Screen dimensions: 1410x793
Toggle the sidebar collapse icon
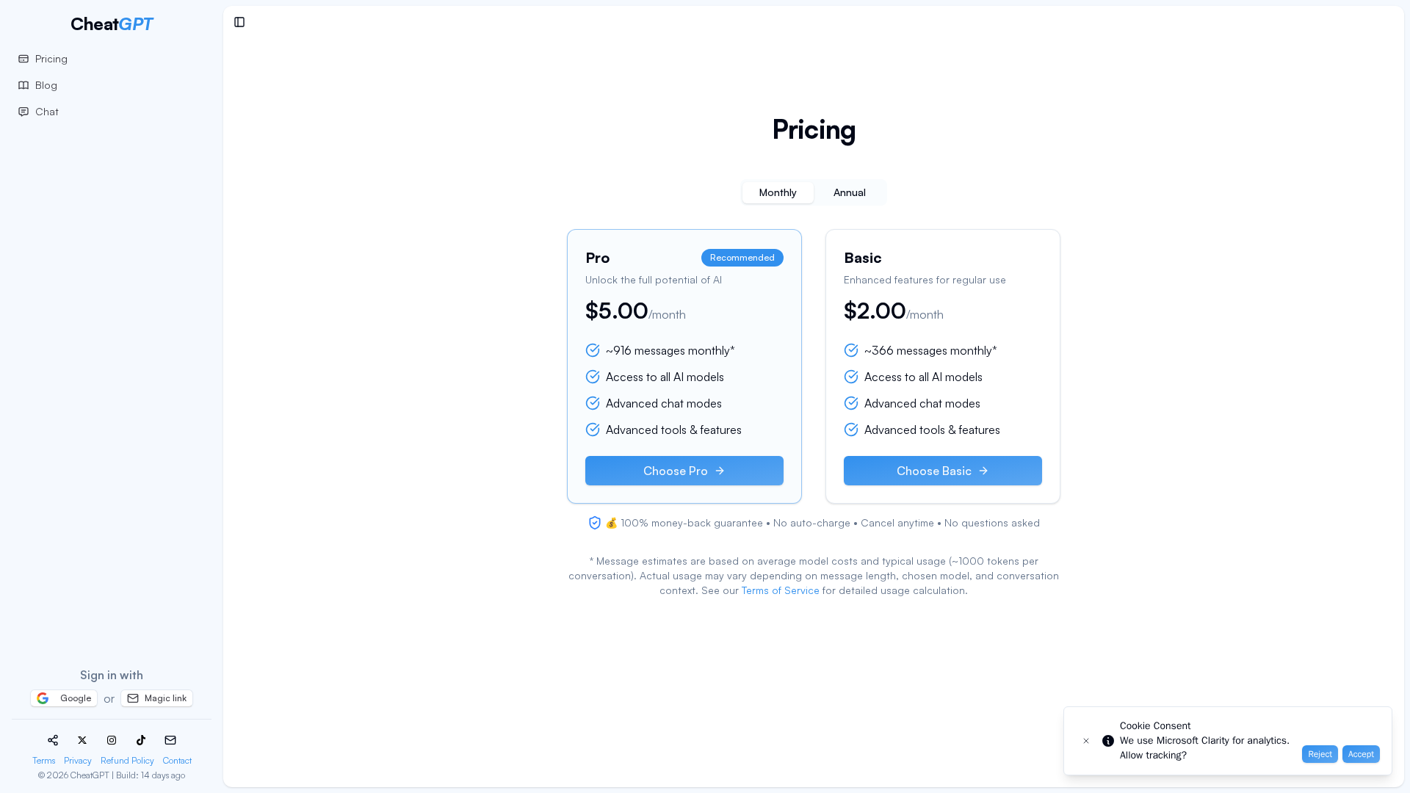point(239,22)
